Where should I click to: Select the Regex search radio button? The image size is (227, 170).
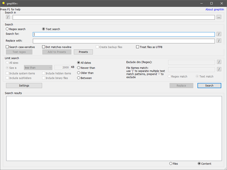pyautogui.click(x=7, y=29)
